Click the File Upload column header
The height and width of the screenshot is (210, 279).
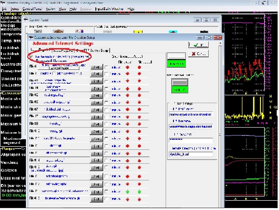[145, 62]
